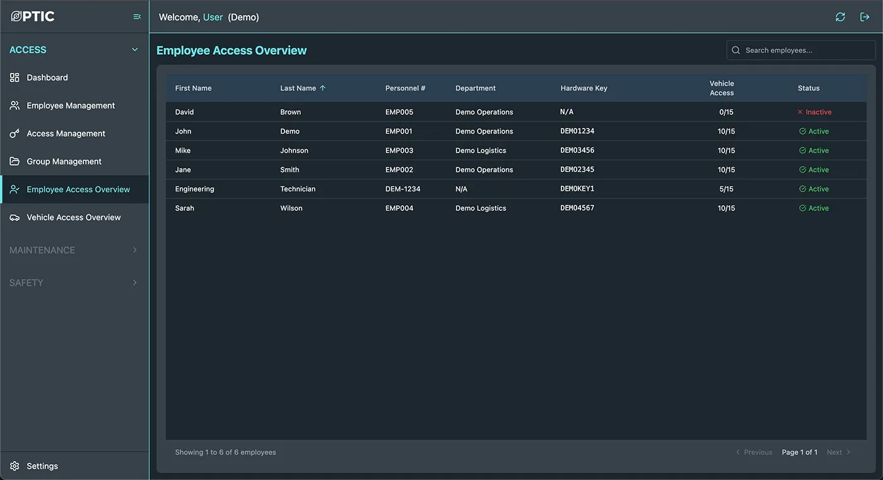Viewport: 883px width, 480px height.
Task: Click the red X icon in David's status
Action: pos(800,112)
